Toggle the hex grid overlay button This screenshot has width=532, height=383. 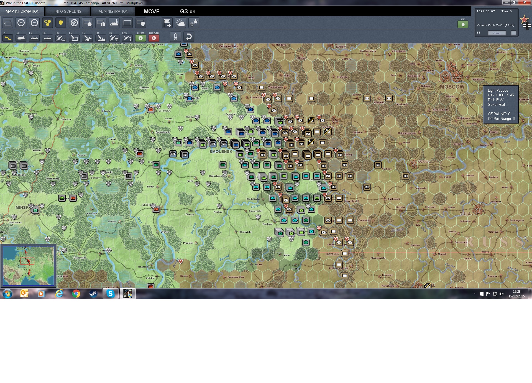coord(48,23)
